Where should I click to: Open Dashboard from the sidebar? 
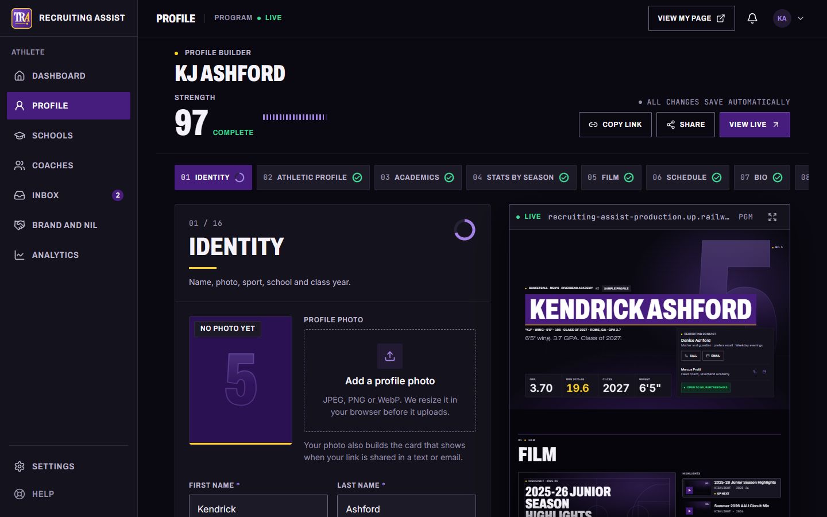click(x=68, y=76)
